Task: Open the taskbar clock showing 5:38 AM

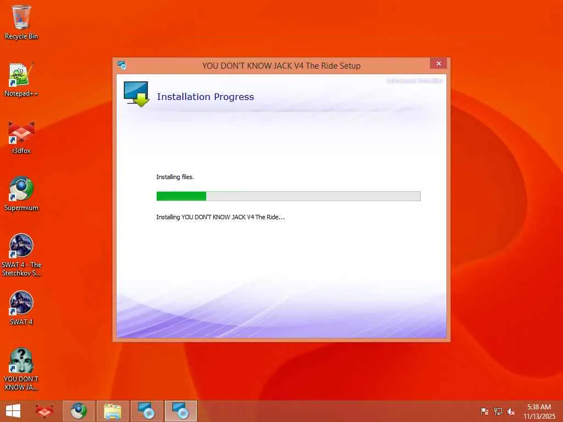Action: [x=539, y=412]
